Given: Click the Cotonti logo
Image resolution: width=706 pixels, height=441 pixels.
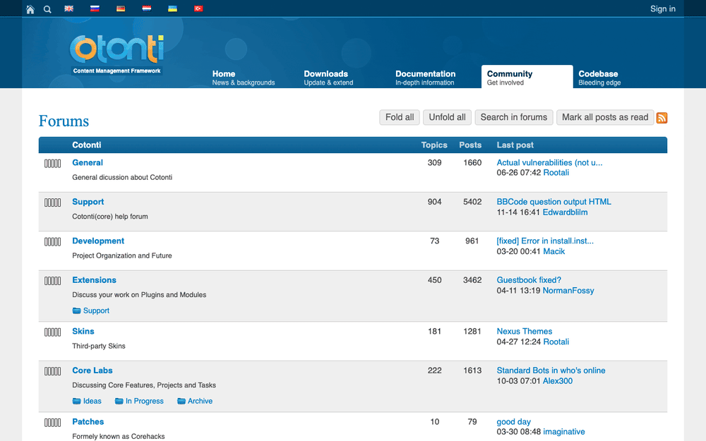Looking at the screenshot, I should (x=116, y=54).
